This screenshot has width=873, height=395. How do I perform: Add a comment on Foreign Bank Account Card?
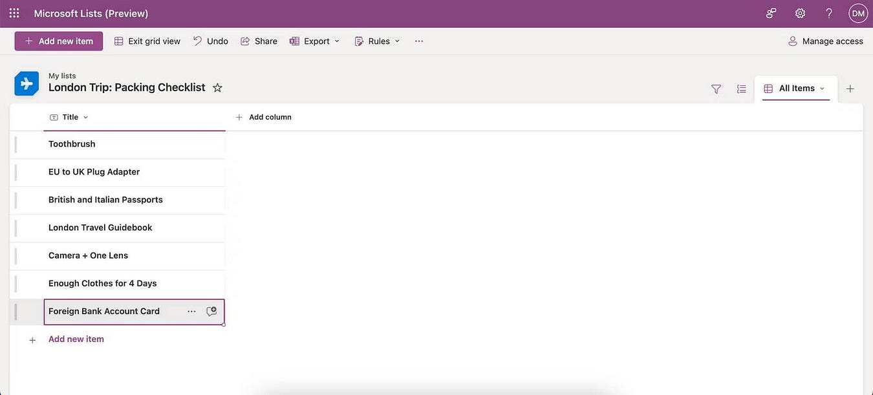tap(211, 311)
